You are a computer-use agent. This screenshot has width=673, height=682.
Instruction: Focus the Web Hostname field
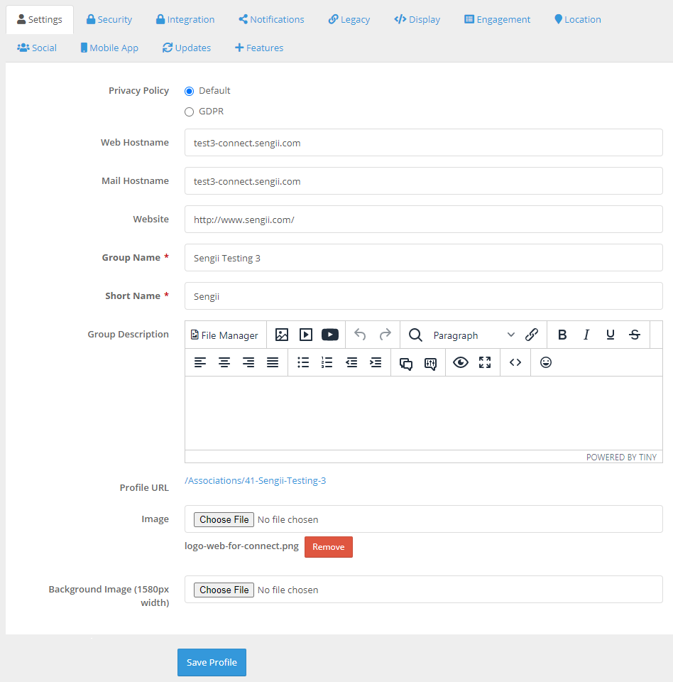pyautogui.click(x=423, y=143)
